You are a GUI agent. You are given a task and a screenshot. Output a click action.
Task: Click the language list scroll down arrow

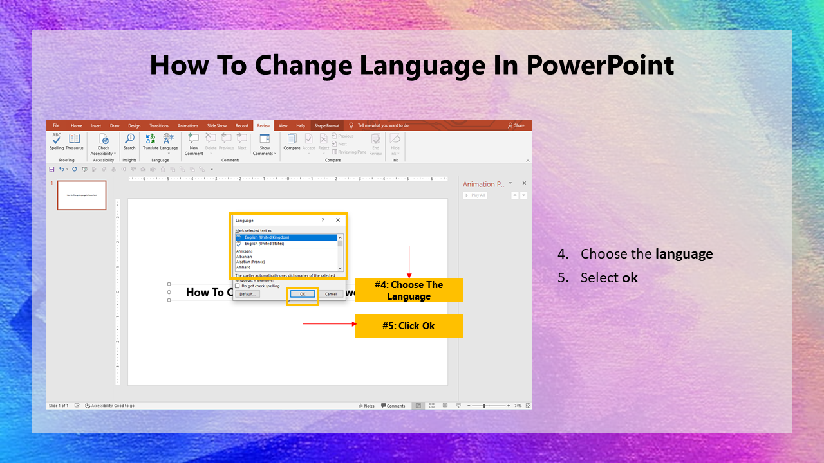pos(341,268)
